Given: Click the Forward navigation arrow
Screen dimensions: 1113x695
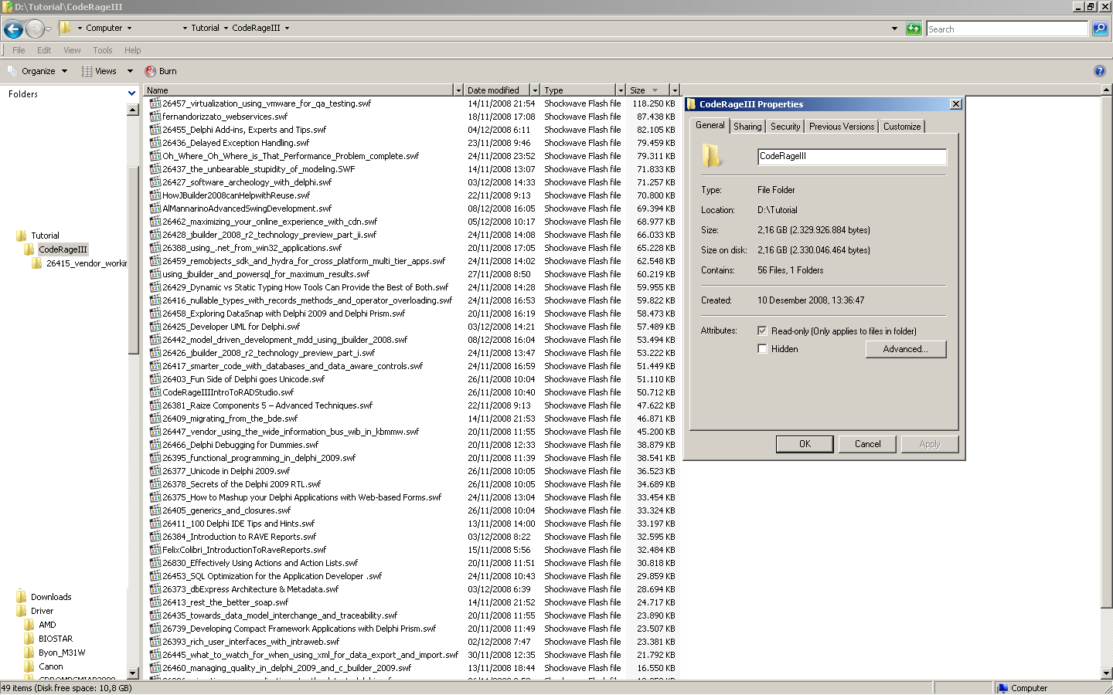Looking at the screenshot, I should tap(35, 29).
